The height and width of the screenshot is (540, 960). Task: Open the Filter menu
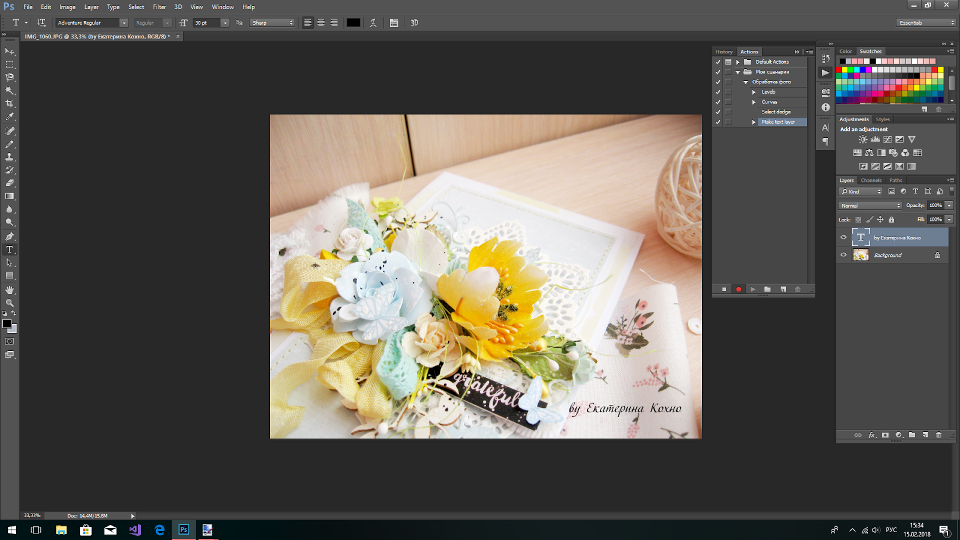(x=159, y=7)
